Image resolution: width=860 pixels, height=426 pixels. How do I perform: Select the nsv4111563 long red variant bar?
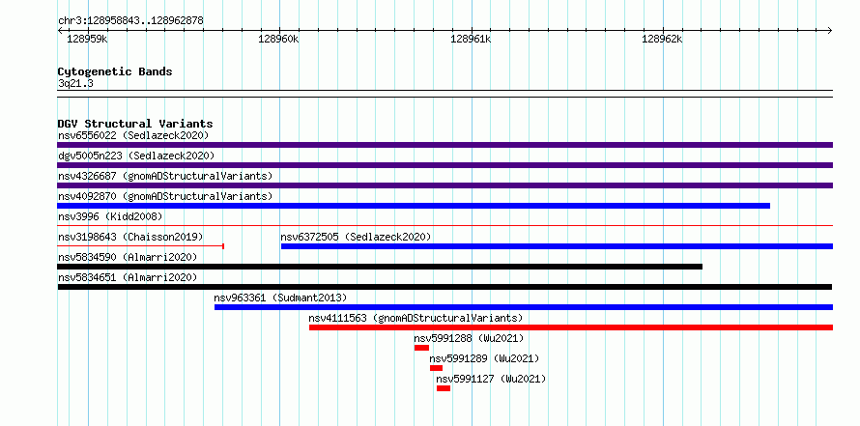pyautogui.click(x=571, y=327)
